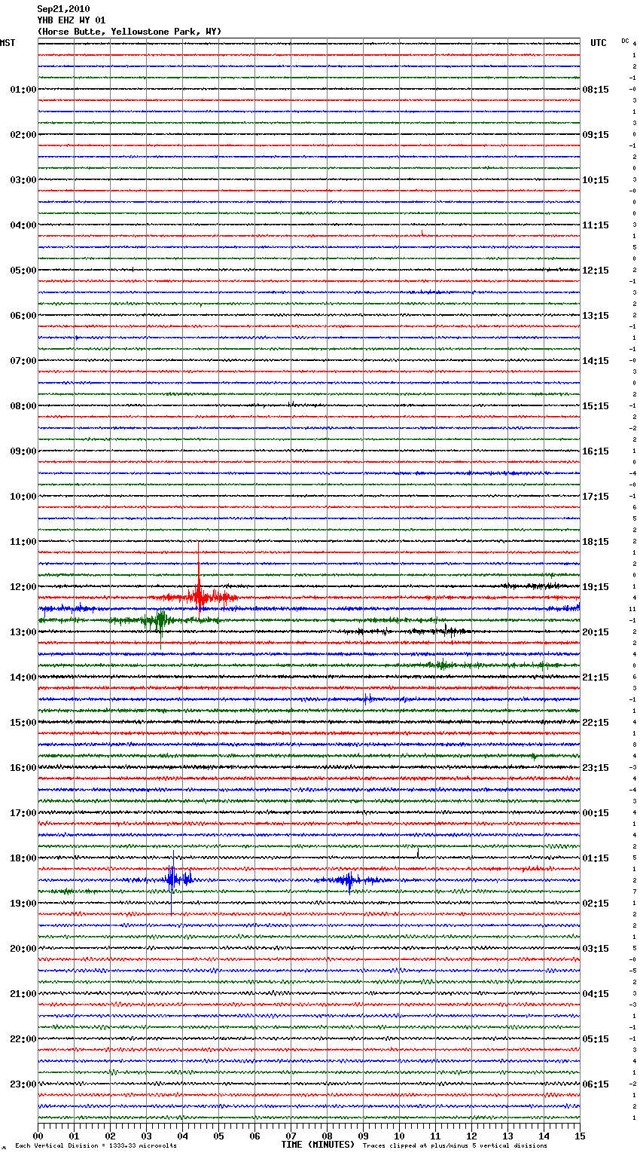This screenshot has width=640, height=1156.
Task: Click the UTC timezone header
Action: tap(598, 43)
